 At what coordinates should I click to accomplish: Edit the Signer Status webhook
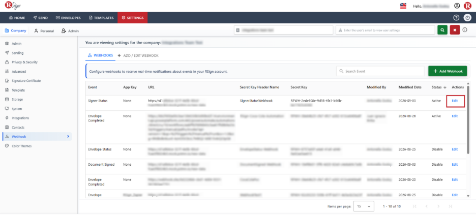pos(455,101)
